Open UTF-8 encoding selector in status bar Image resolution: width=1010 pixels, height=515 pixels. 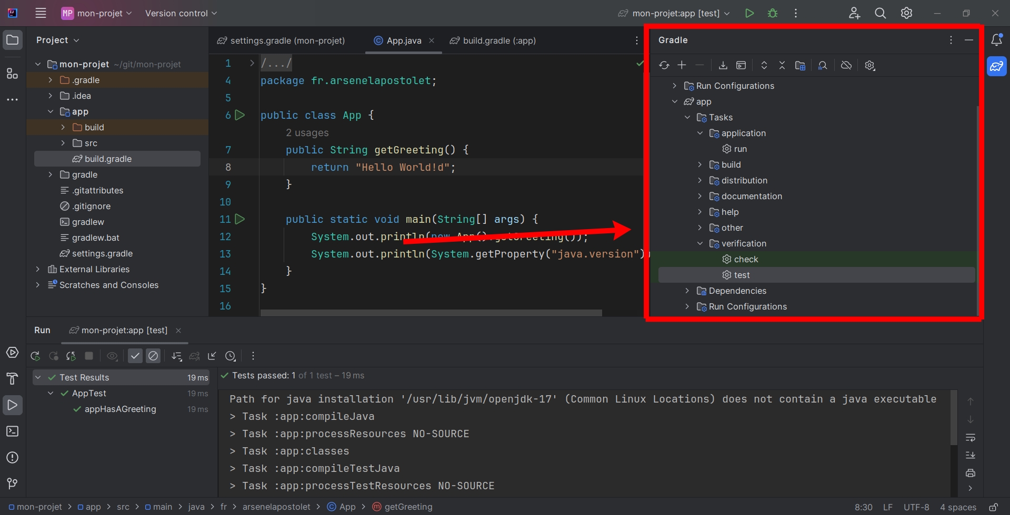coord(916,507)
